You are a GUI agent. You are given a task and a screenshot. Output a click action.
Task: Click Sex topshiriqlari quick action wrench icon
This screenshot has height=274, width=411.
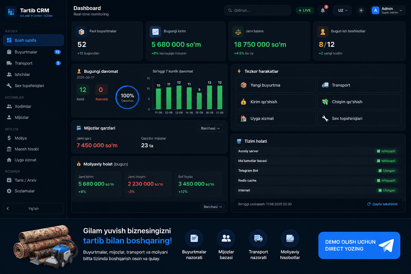(325, 118)
